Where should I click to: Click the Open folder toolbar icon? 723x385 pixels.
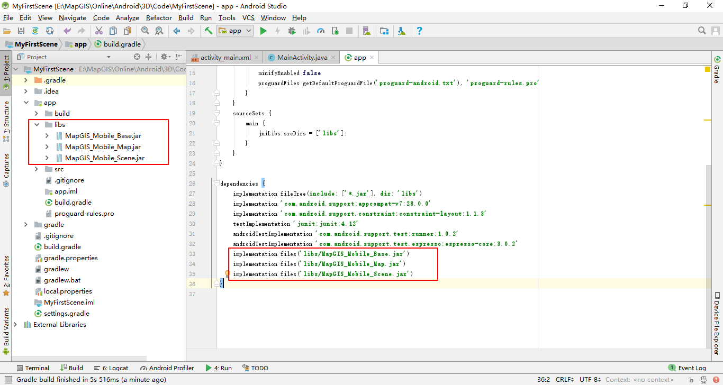click(7, 31)
